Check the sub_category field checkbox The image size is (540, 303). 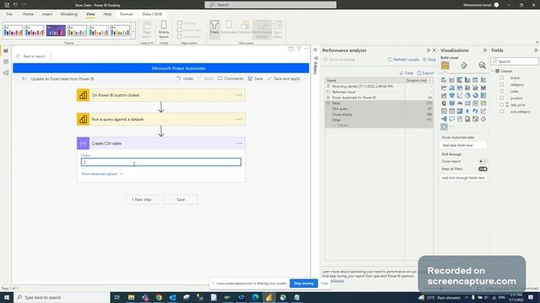coord(502,112)
